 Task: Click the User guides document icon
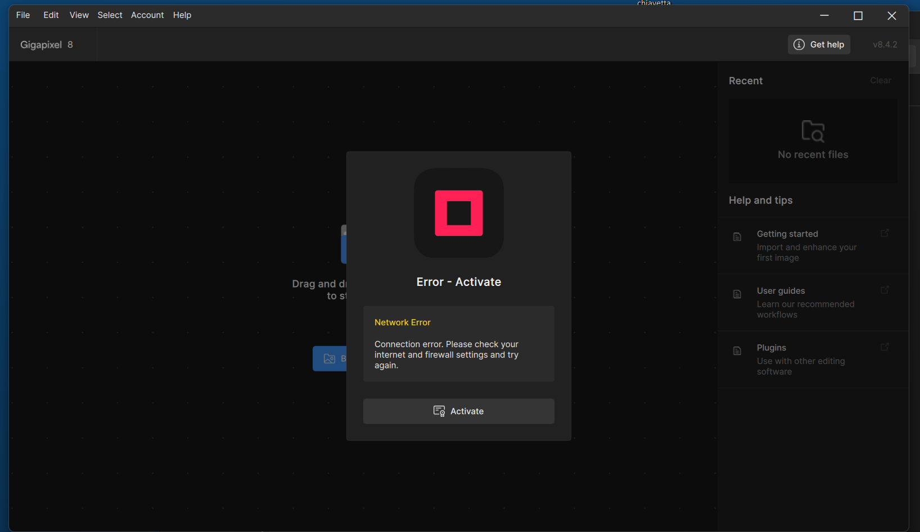[x=737, y=294]
